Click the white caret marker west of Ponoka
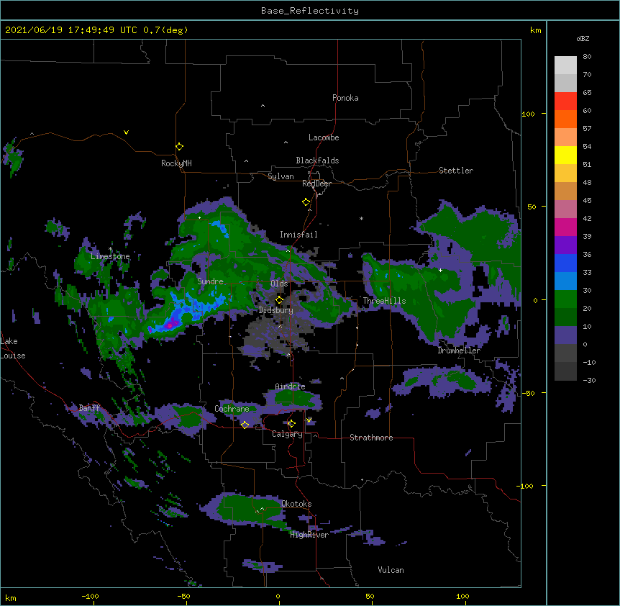 (263, 106)
